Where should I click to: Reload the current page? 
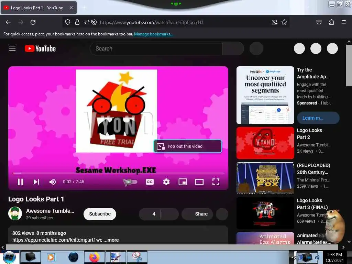click(x=33, y=22)
